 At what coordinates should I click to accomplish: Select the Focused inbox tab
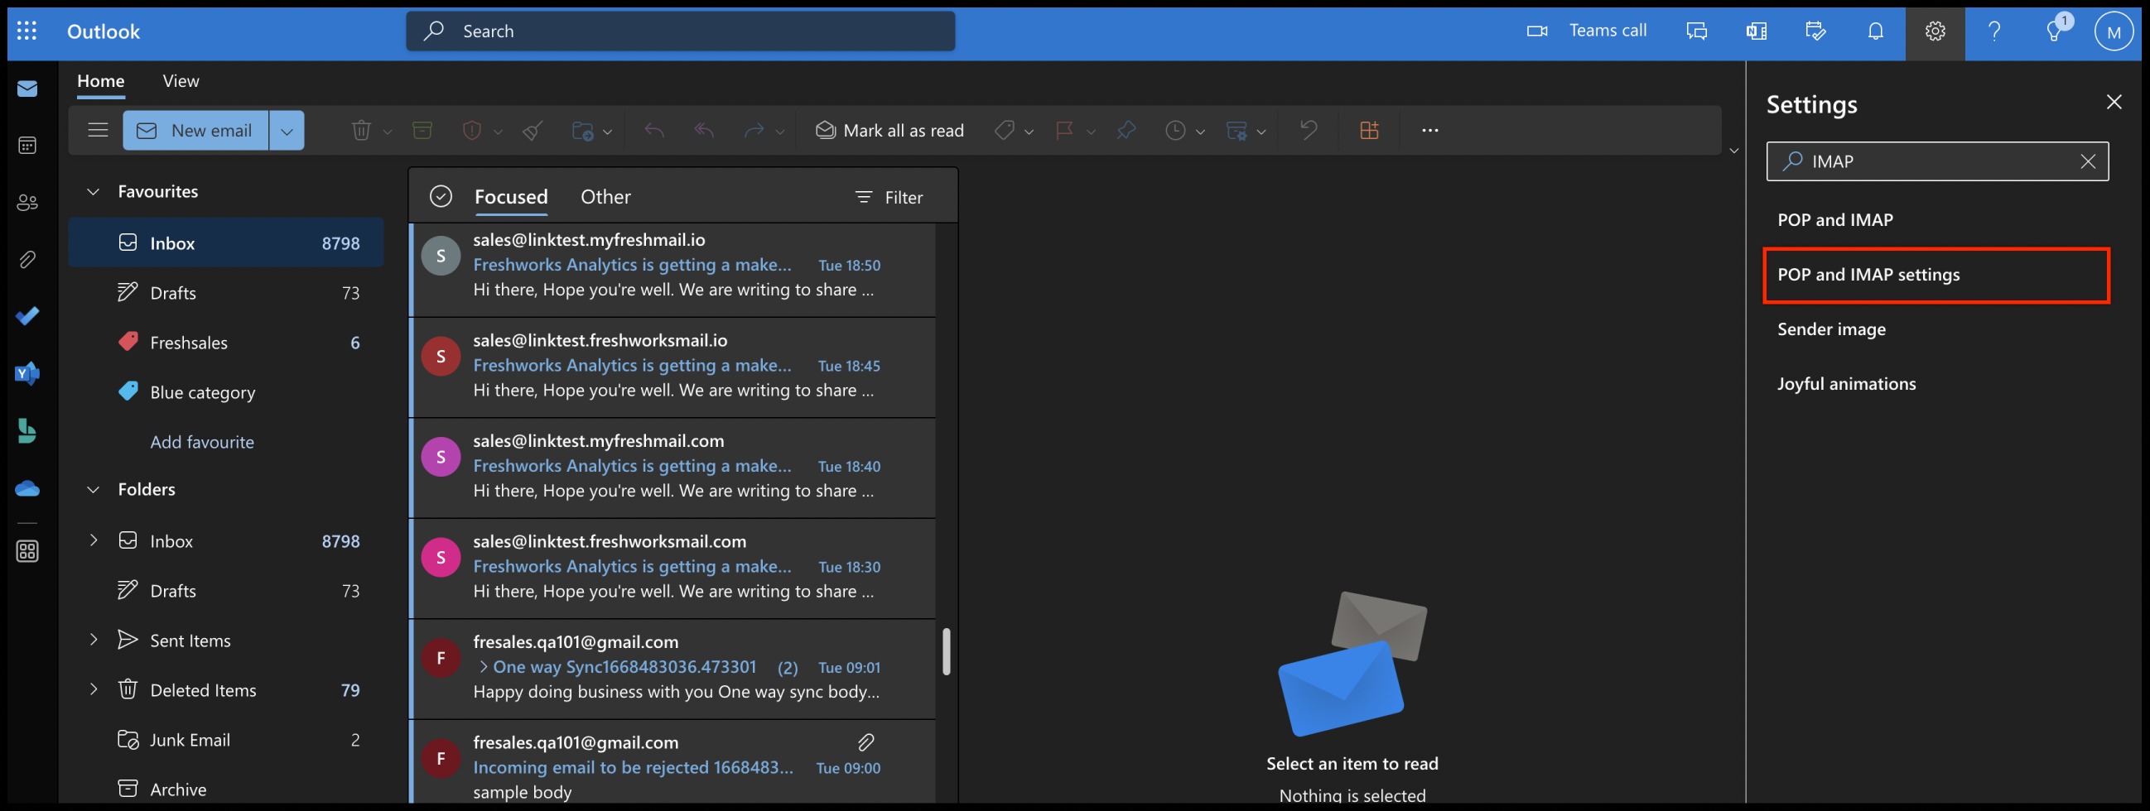tap(511, 197)
